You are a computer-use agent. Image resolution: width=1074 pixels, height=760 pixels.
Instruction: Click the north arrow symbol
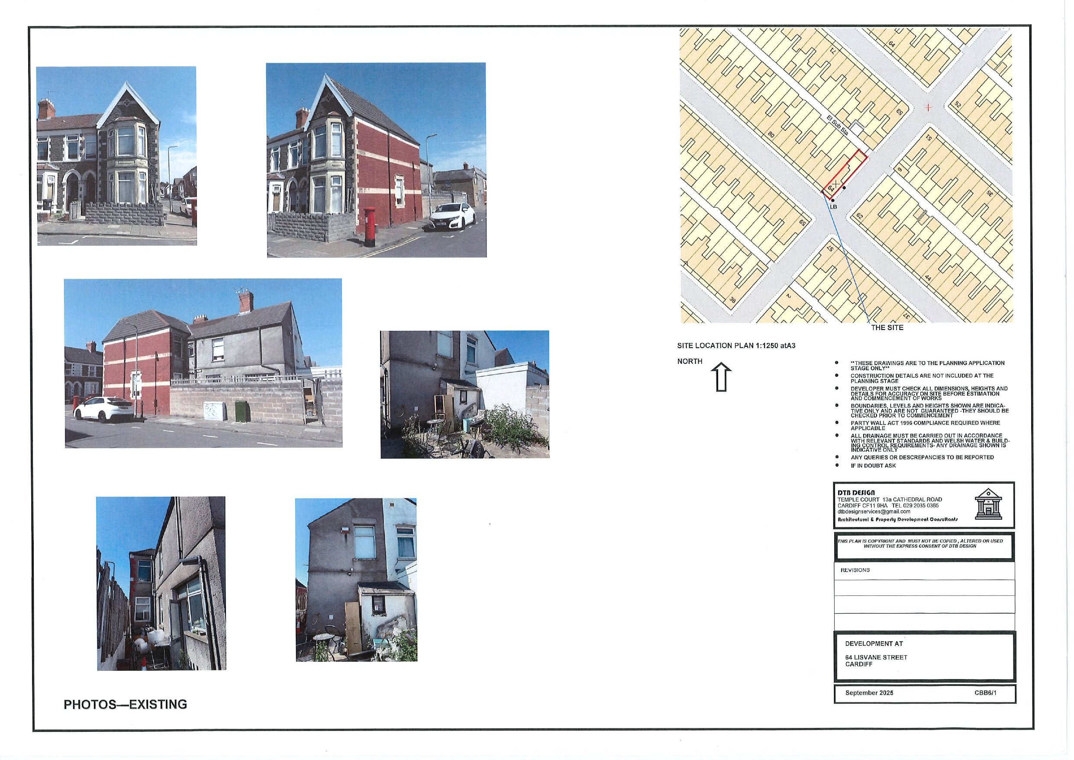pyautogui.click(x=721, y=377)
